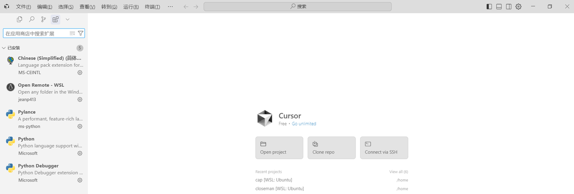This screenshot has height=194, width=574.
Task: Open the Python extension entry
Action: click(44, 145)
